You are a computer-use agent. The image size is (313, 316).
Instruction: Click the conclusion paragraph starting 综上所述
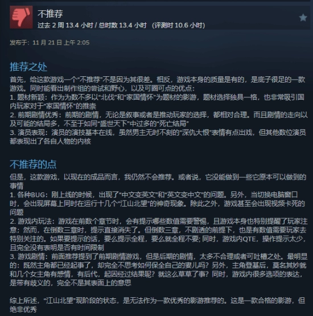tap(157, 305)
